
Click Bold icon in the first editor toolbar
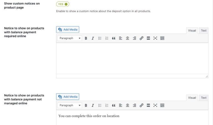86,38
